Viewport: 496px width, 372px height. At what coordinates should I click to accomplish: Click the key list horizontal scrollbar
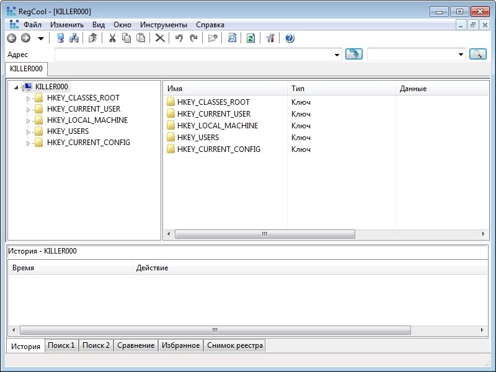pyautogui.click(x=265, y=234)
